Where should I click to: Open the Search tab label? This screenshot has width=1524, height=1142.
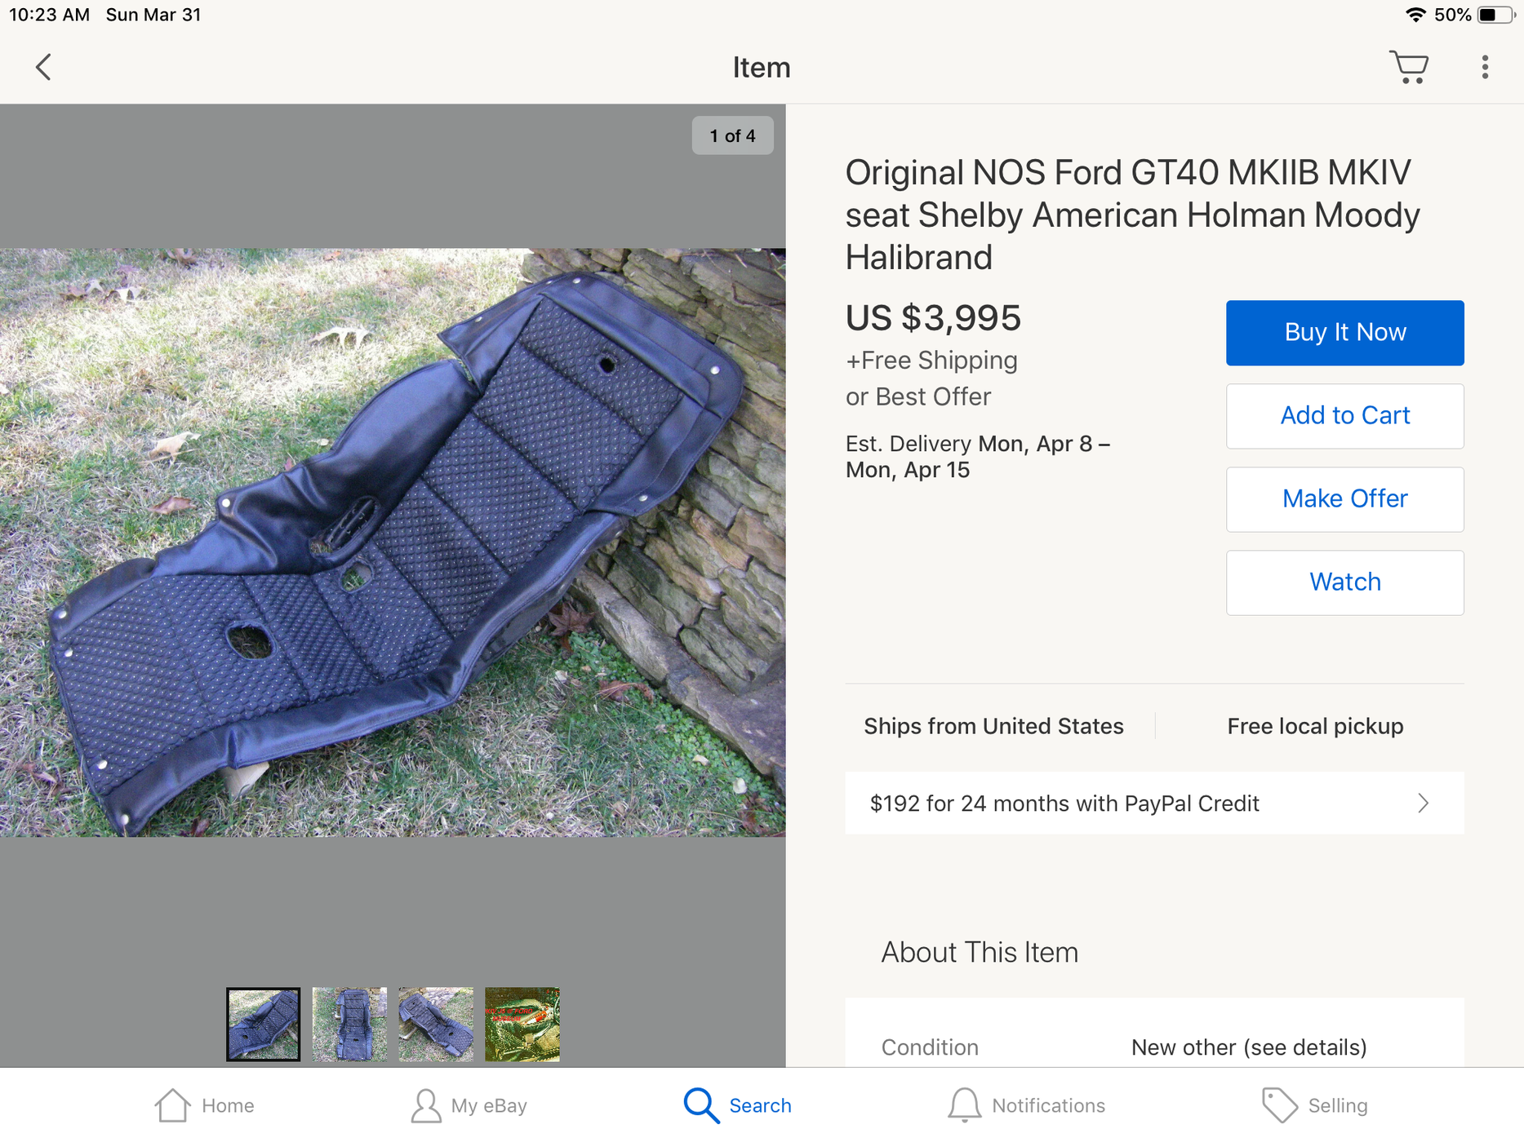coord(760,1106)
